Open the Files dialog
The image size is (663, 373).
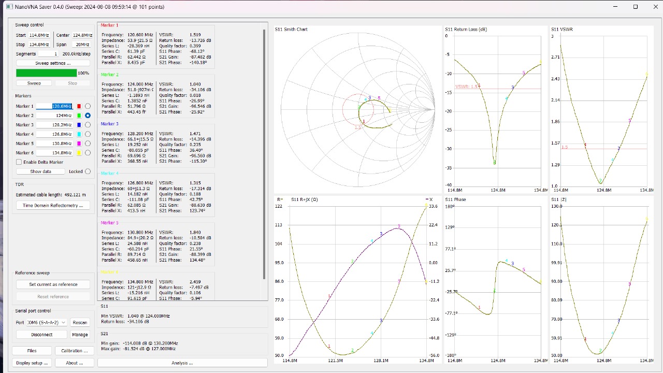pos(32,351)
